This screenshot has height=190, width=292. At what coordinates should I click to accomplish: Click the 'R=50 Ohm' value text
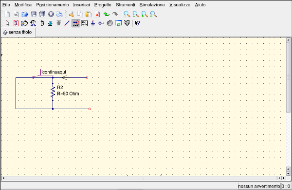pyautogui.click(x=68, y=94)
